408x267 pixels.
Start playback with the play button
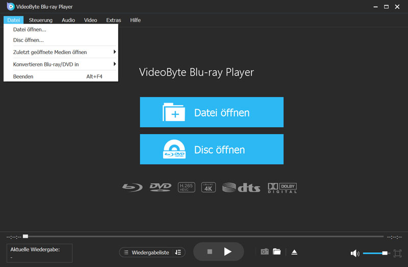227,252
